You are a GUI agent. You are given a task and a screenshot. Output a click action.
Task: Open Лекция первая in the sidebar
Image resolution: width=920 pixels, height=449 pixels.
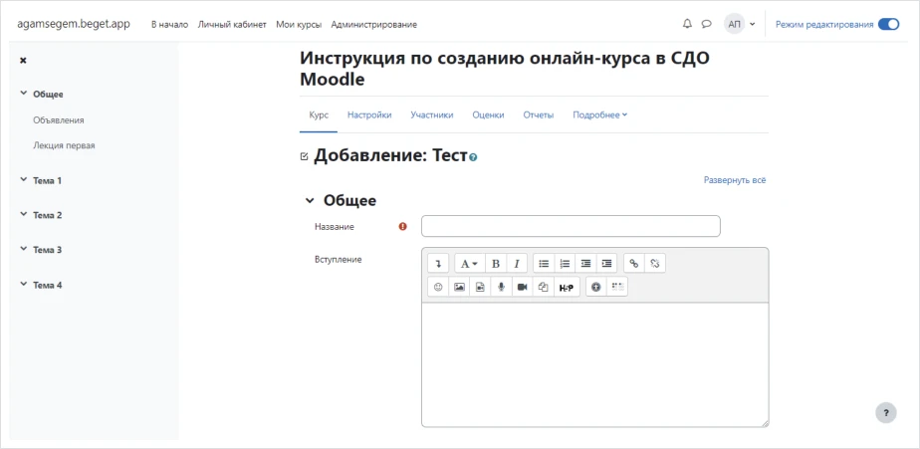pos(64,145)
